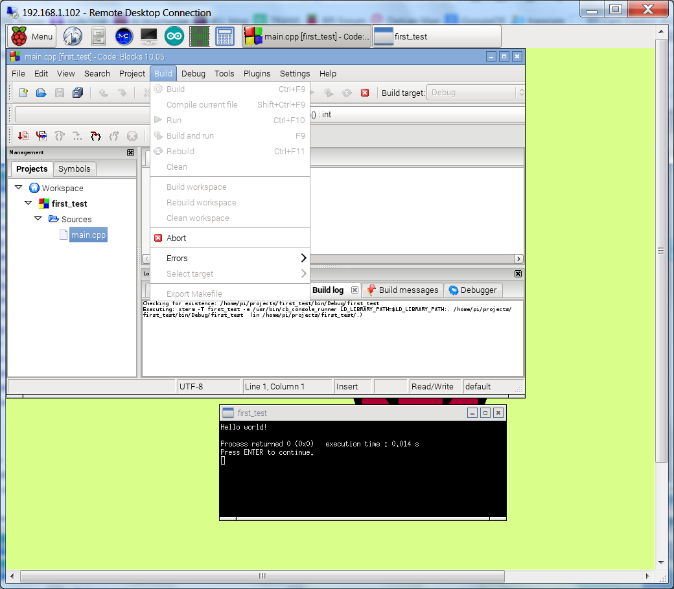Select Abort from the Build menu
The height and width of the screenshot is (589, 674).
point(176,238)
